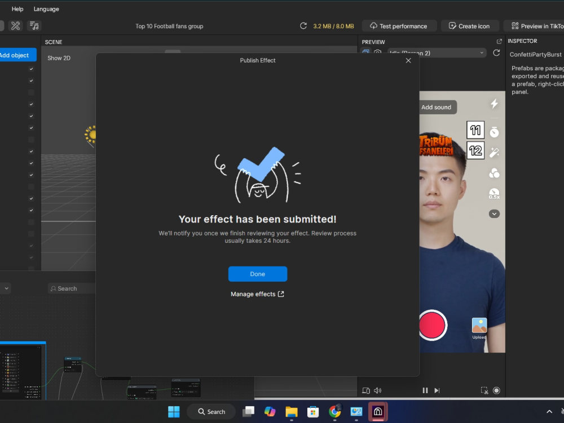Select the number 11 tile
This screenshot has width=564, height=423.
pos(475,130)
